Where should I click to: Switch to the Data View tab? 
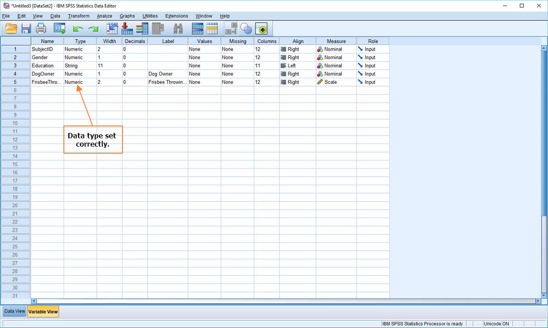(14, 311)
